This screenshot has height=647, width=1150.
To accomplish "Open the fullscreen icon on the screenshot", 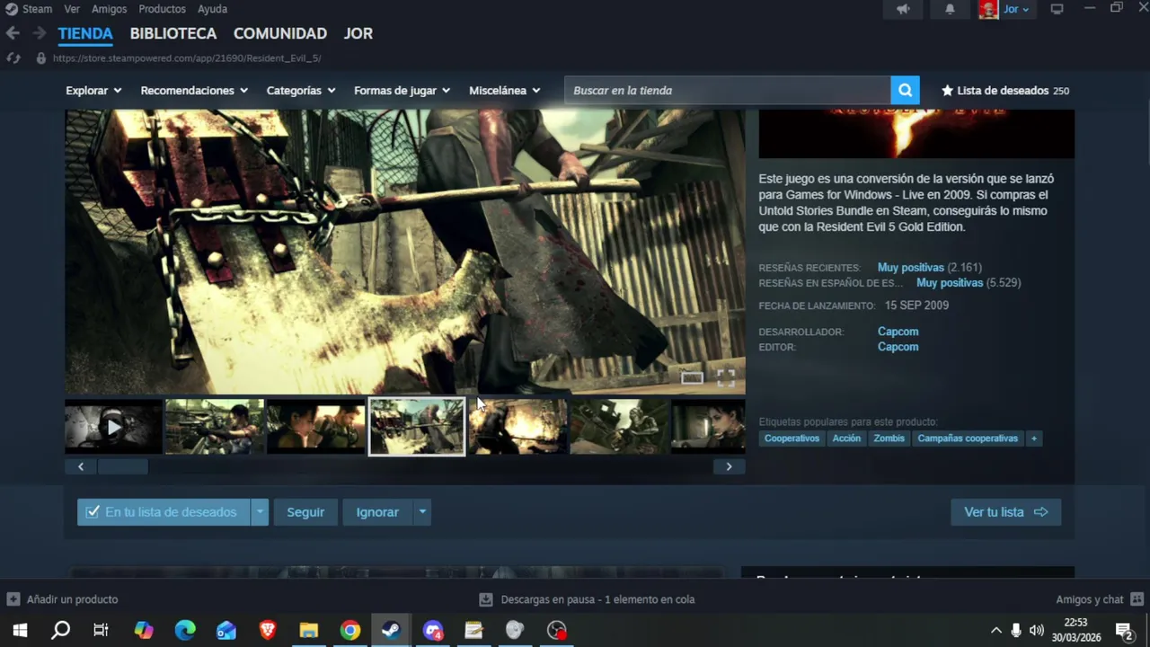I will click(726, 377).
